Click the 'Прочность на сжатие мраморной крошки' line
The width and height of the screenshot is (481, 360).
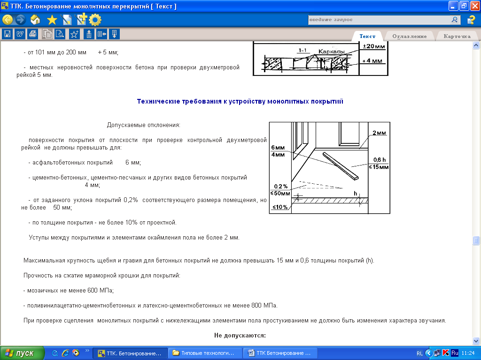click(x=102, y=275)
